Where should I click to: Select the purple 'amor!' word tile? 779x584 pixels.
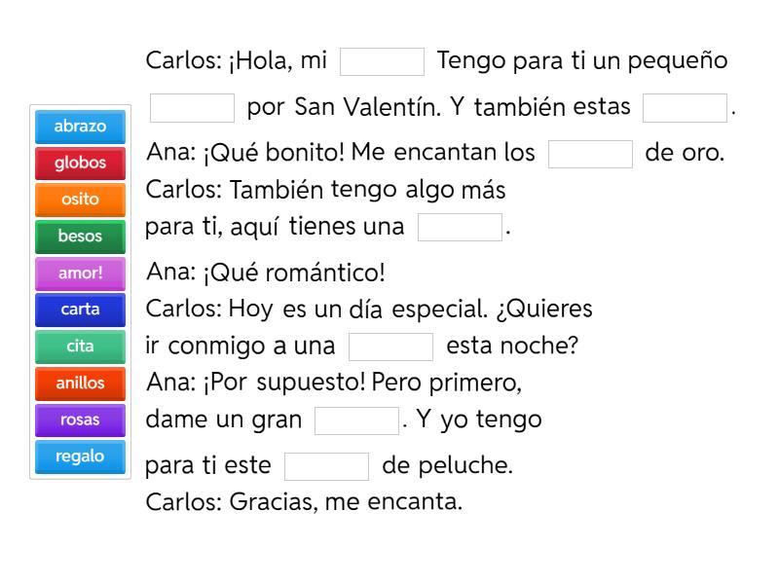(x=80, y=274)
